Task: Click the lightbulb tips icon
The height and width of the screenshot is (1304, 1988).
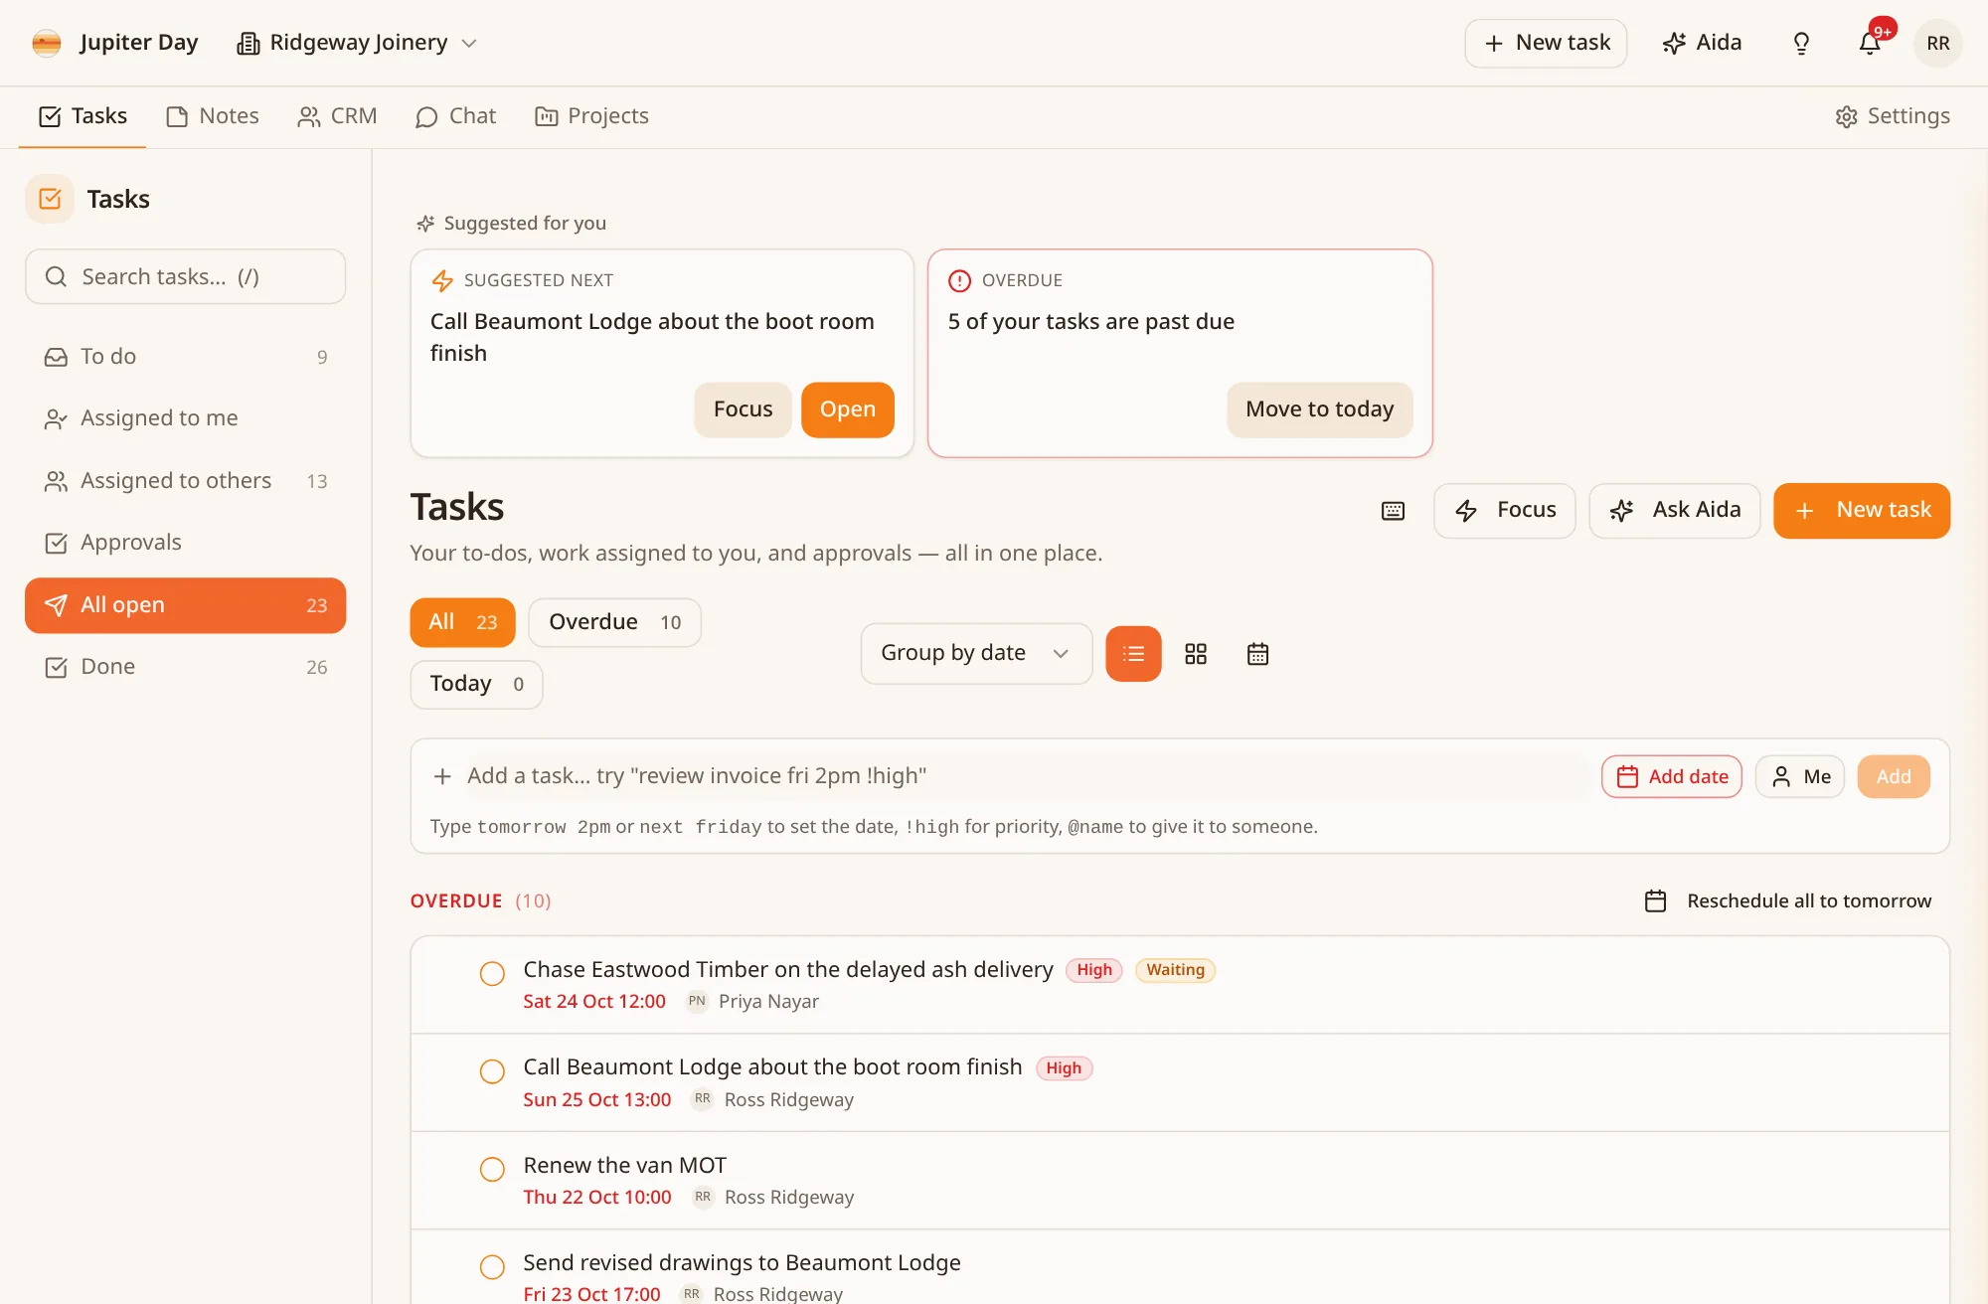Action: point(1801,43)
